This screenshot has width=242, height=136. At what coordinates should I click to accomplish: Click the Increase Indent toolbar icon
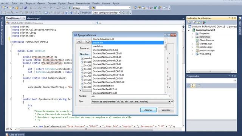31,12
